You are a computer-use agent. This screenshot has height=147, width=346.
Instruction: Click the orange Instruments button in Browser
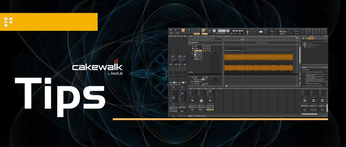(311, 38)
